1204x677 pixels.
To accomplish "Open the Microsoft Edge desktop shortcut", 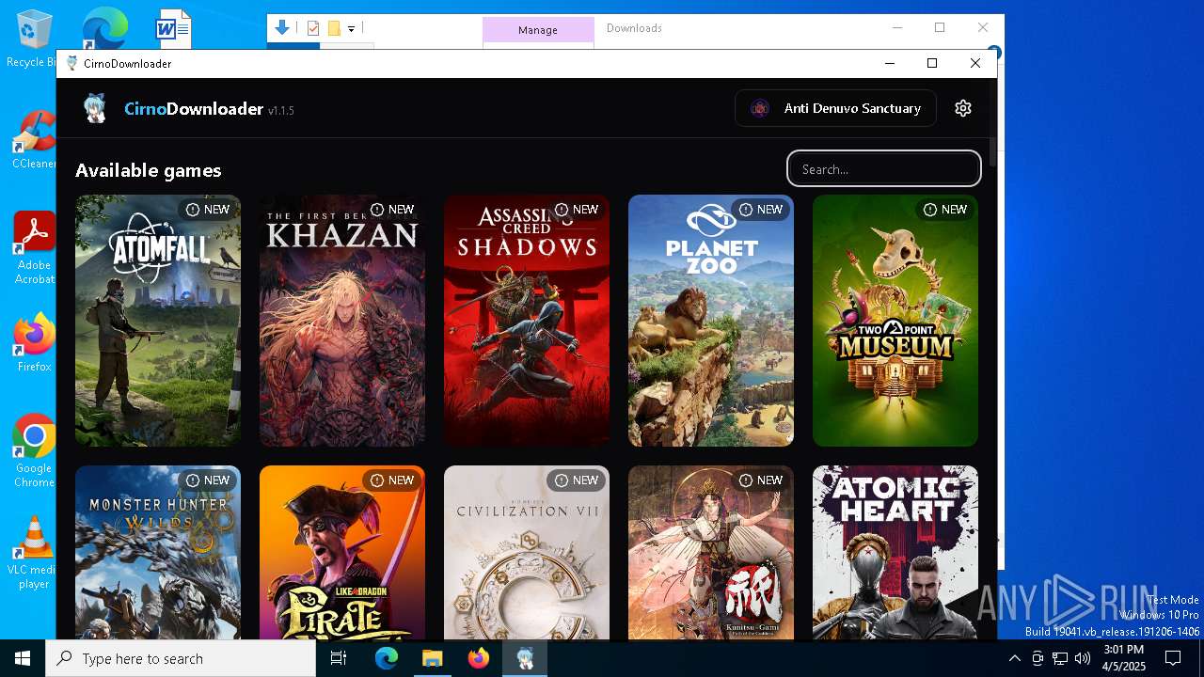I will [104, 28].
